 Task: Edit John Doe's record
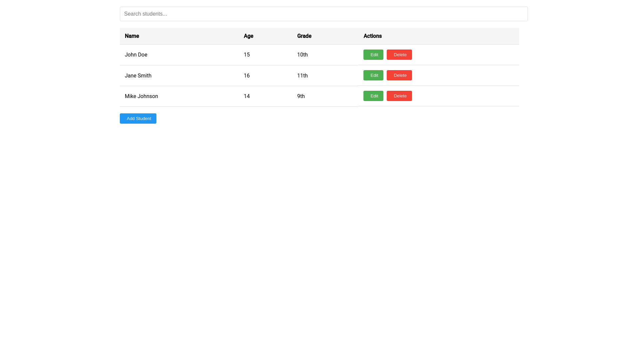pyautogui.click(x=373, y=55)
